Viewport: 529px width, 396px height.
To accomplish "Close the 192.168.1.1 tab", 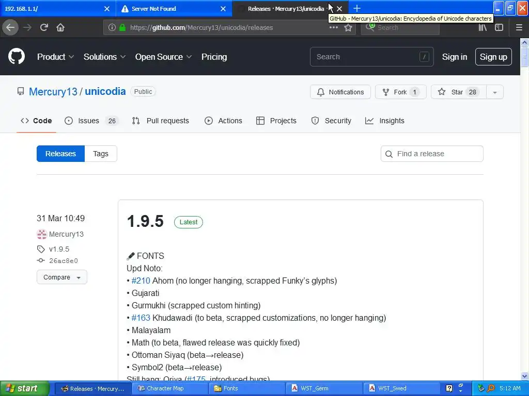I will click(106, 9).
